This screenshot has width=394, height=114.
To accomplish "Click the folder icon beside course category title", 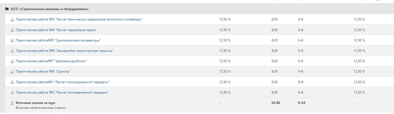I will [x=7, y=9].
